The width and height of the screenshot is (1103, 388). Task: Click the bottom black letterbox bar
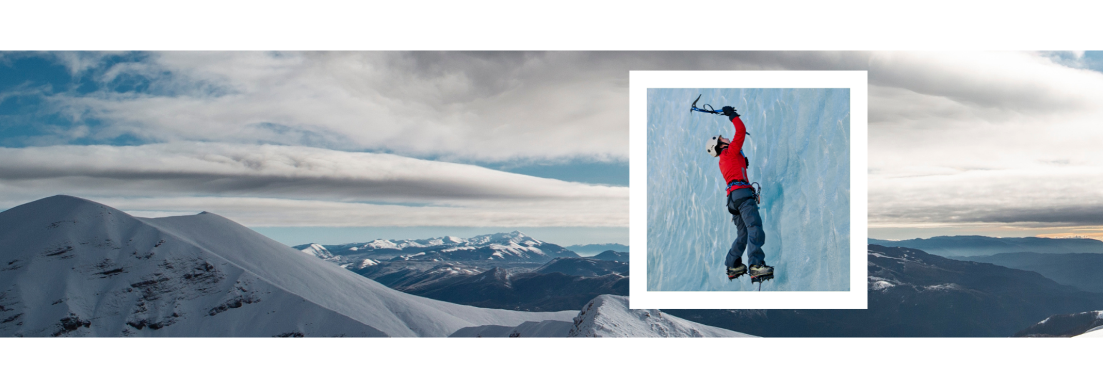point(551,363)
